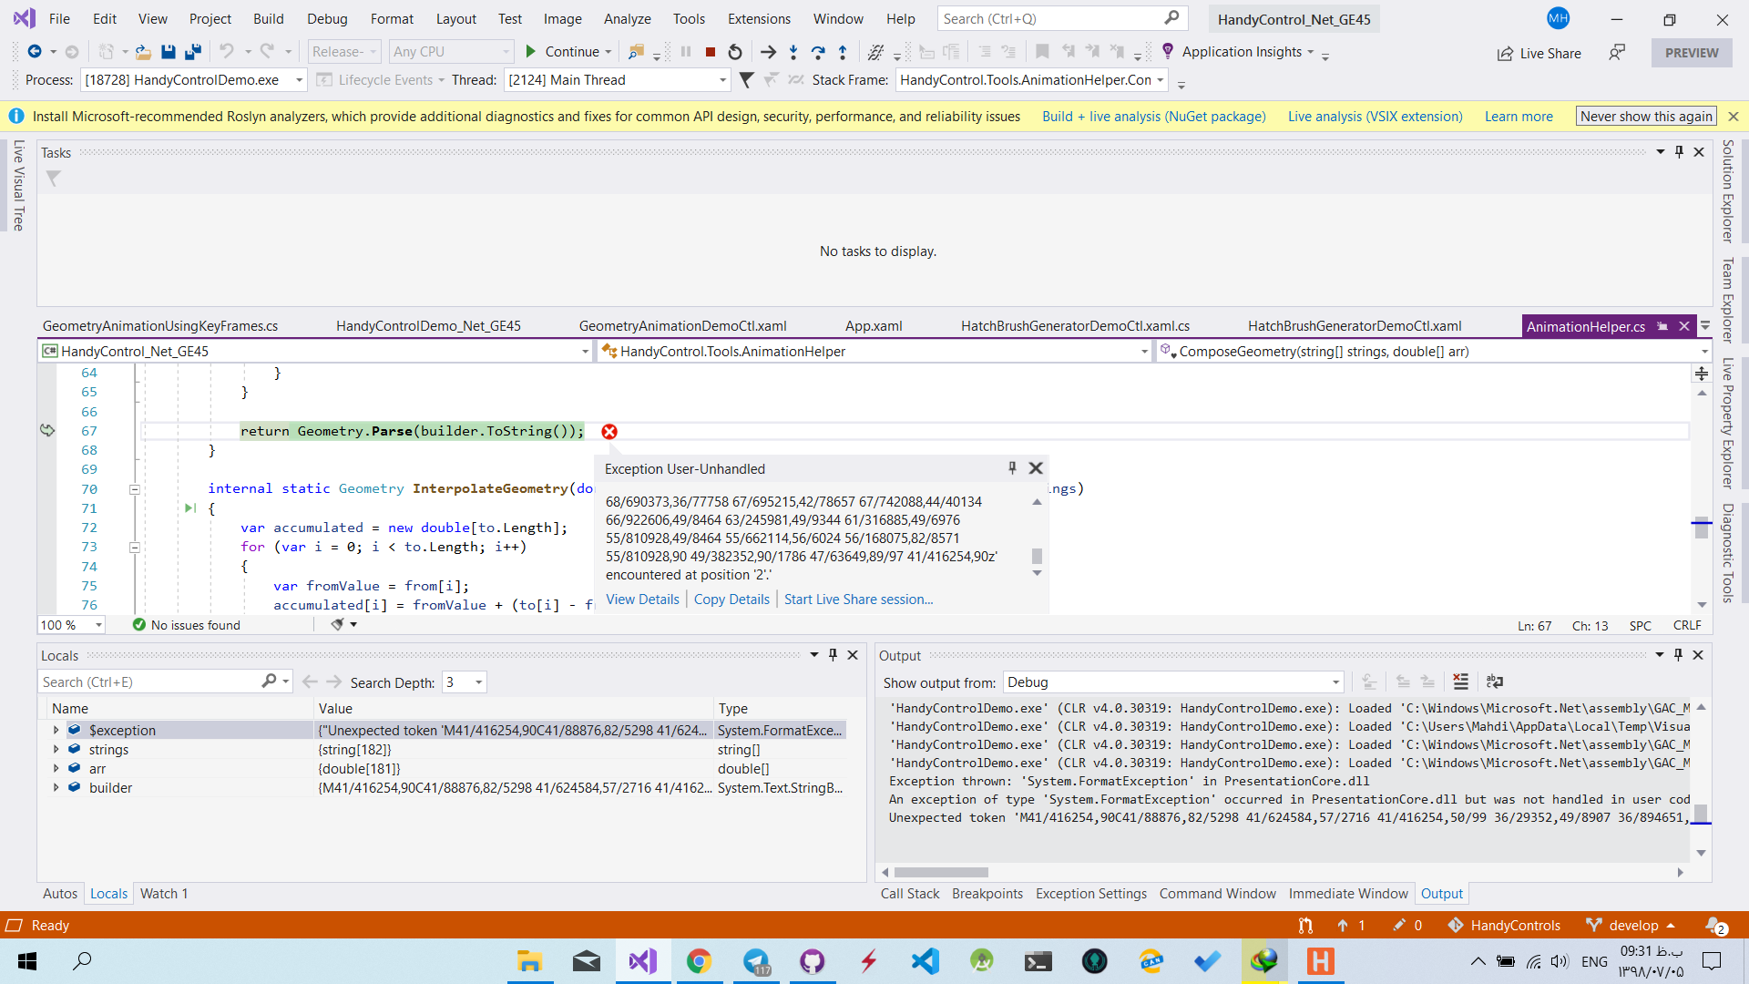Expand the $exception row in Locals
Screen dimensions: 1749x984
(56, 731)
